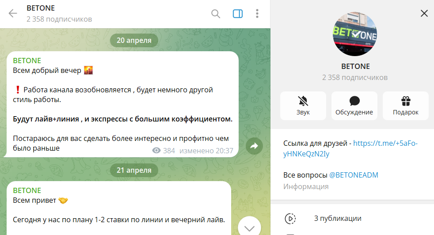This screenshot has width=434, height=235.
Task: Forward the 20 апреля post
Action: (254, 146)
